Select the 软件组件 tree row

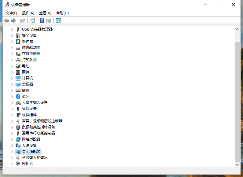pos(29,115)
